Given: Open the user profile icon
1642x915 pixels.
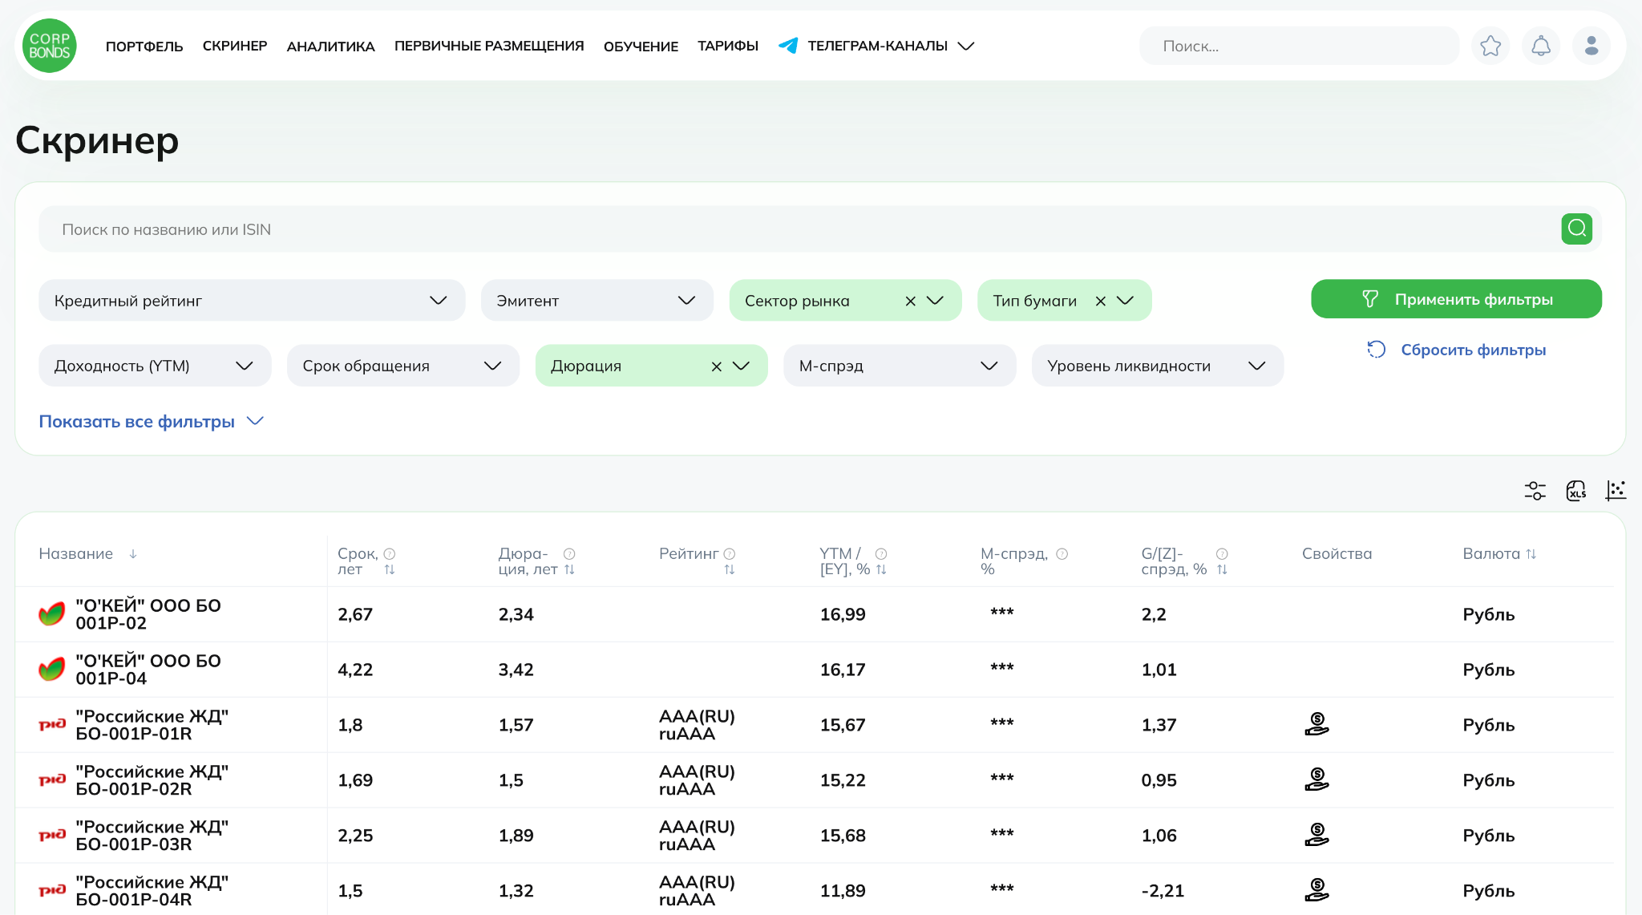Looking at the screenshot, I should 1591,46.
